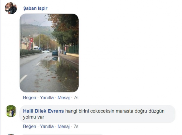Open the flooded road photo
This screenshot has height=135, width=182.
[x=49, y=53]
